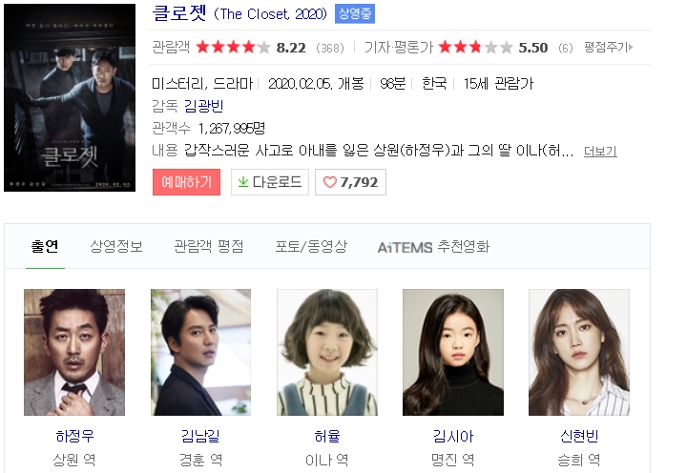Open the 관람객 평점 tab
Image resolution: width=687 pixels, height=473 pixels.
tap(209, 247)
